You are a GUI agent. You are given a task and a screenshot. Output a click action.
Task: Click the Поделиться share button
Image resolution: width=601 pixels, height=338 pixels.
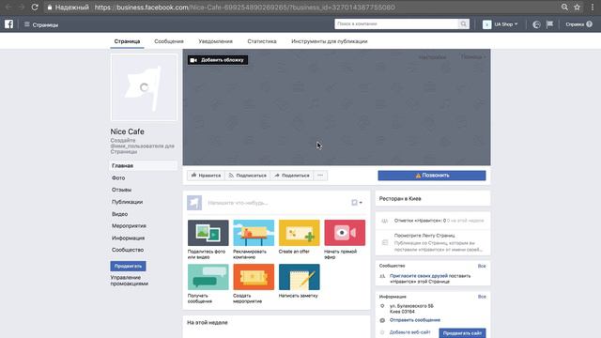click(292, 176)
